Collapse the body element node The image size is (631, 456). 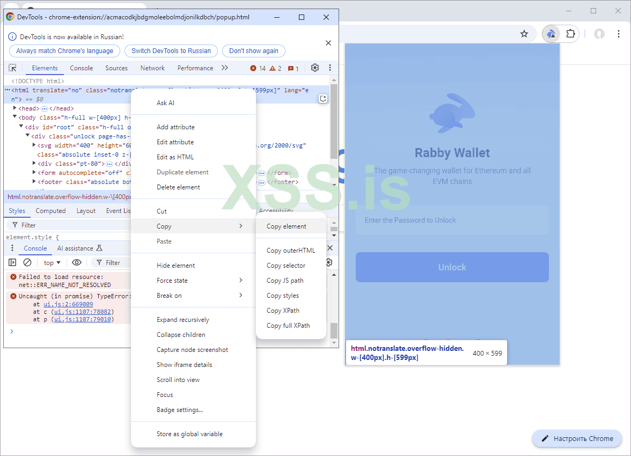(x=14, y=117)
